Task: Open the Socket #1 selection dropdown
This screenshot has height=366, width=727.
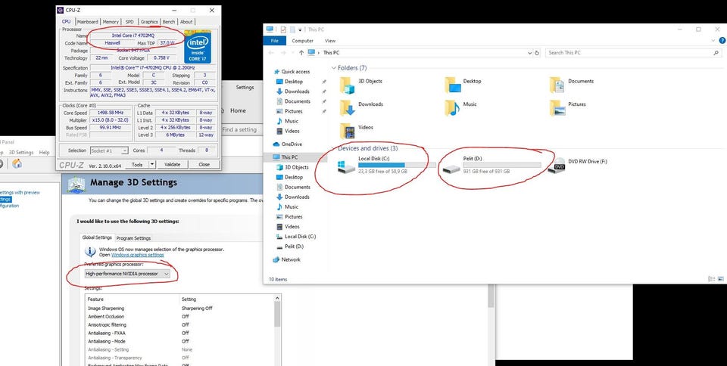Action: pos(109,150)
